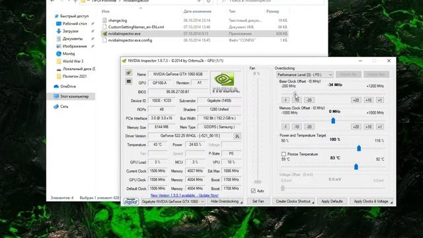Screen dimensions: 423x238
Task: Click Memory Clock Offset -10 button
Action: coord(297,127)
